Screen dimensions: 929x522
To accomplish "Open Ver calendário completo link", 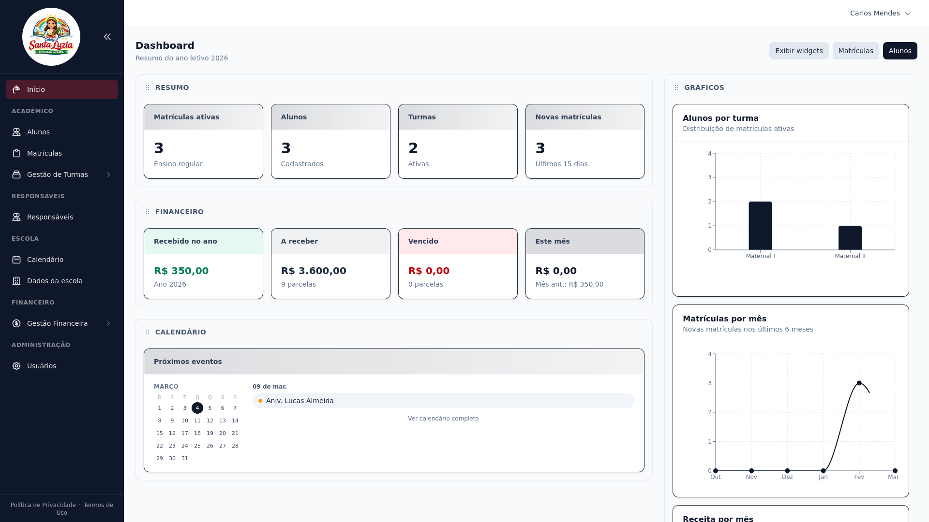I will [443, 419].
